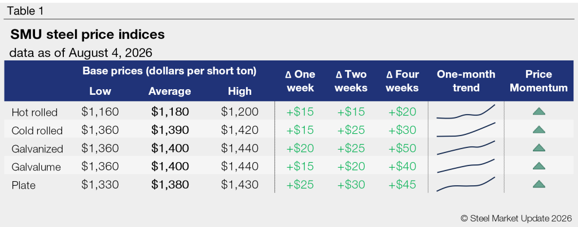Click the Plate price momentum triangle icon
The height and width of the screenshot is (227, 578).
click(539, 184)
